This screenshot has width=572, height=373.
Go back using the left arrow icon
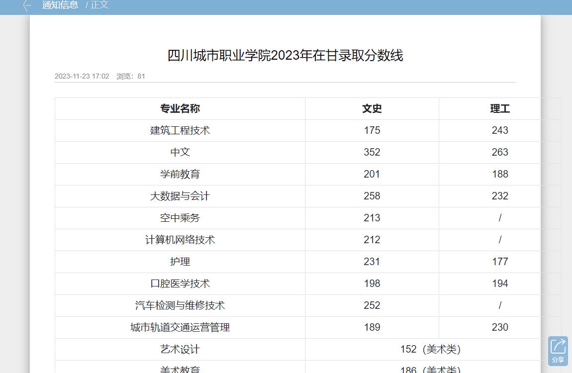click(27, 5)
